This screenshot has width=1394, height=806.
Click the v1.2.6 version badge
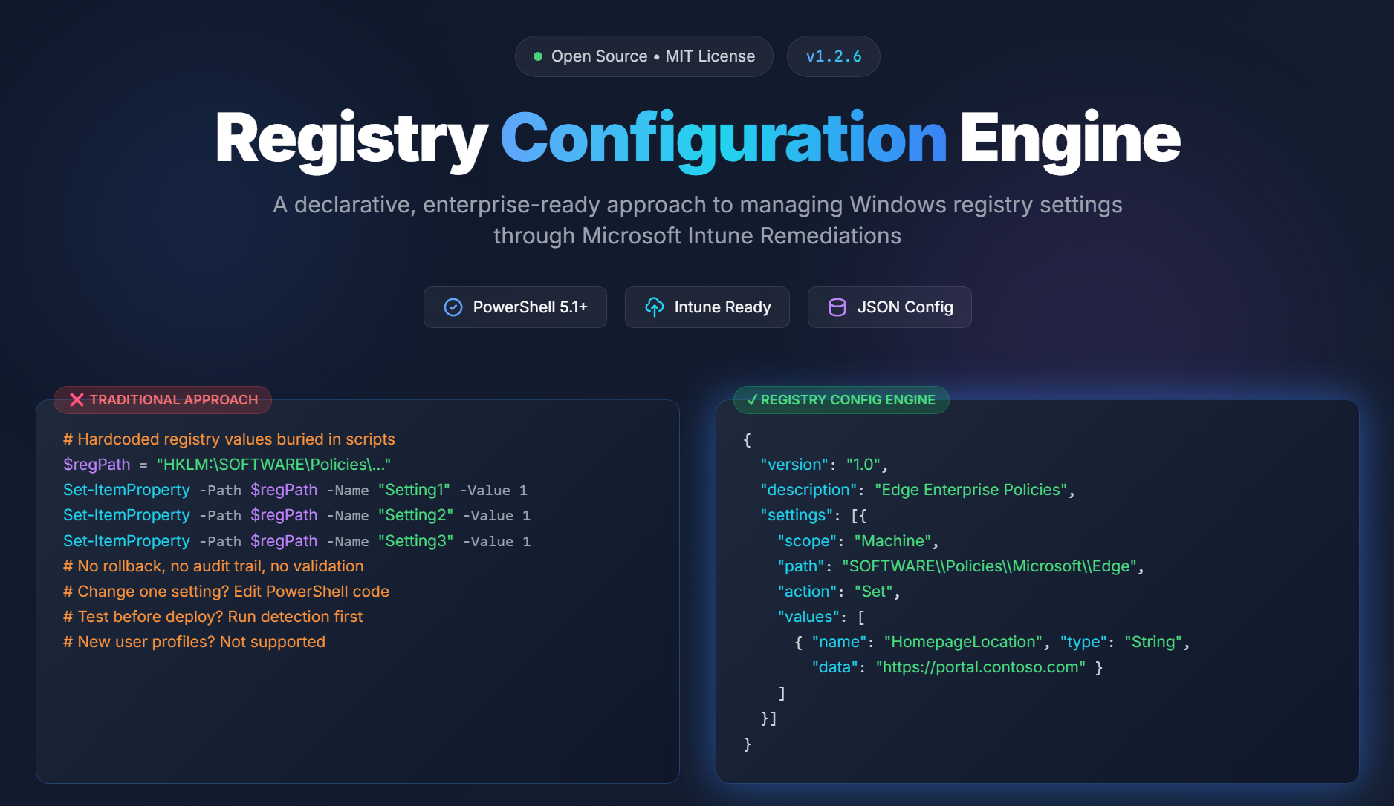coord(833,56)
